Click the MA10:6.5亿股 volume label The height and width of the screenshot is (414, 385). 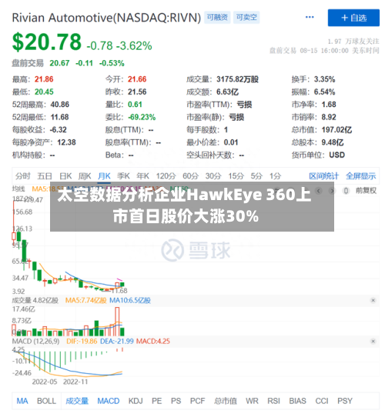pos(129,300)
